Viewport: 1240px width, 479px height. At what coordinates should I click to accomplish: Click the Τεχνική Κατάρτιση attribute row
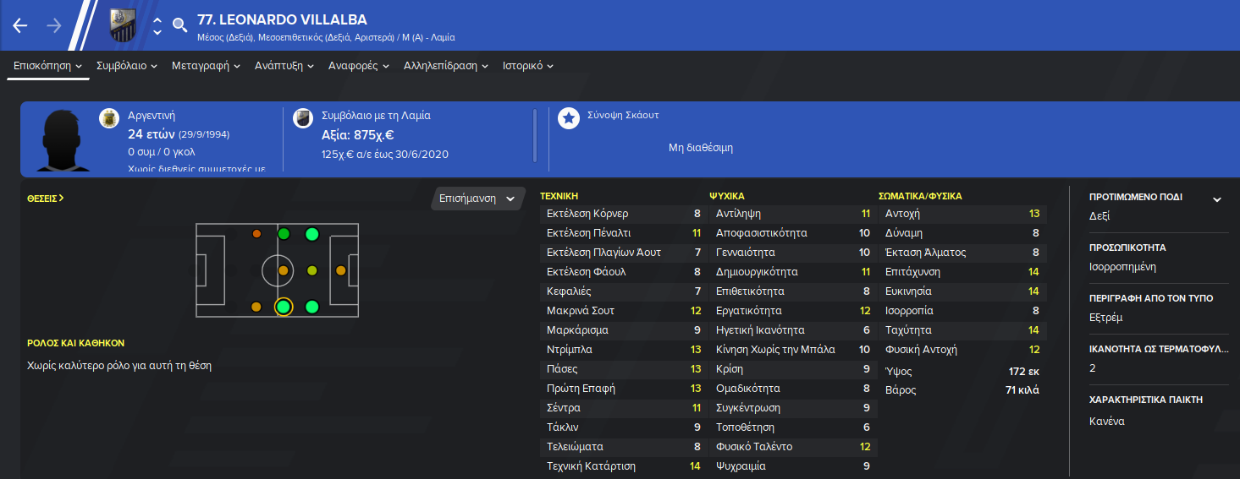coord(624,466)
